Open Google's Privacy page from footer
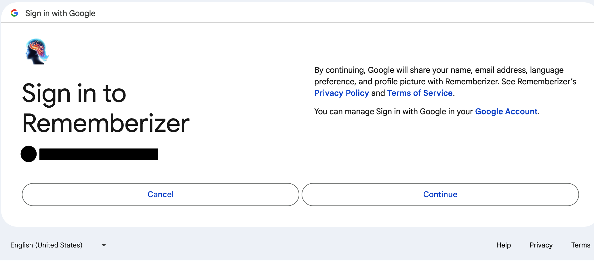This screenshot has width=594, height=261. click(x=541, y=245)
